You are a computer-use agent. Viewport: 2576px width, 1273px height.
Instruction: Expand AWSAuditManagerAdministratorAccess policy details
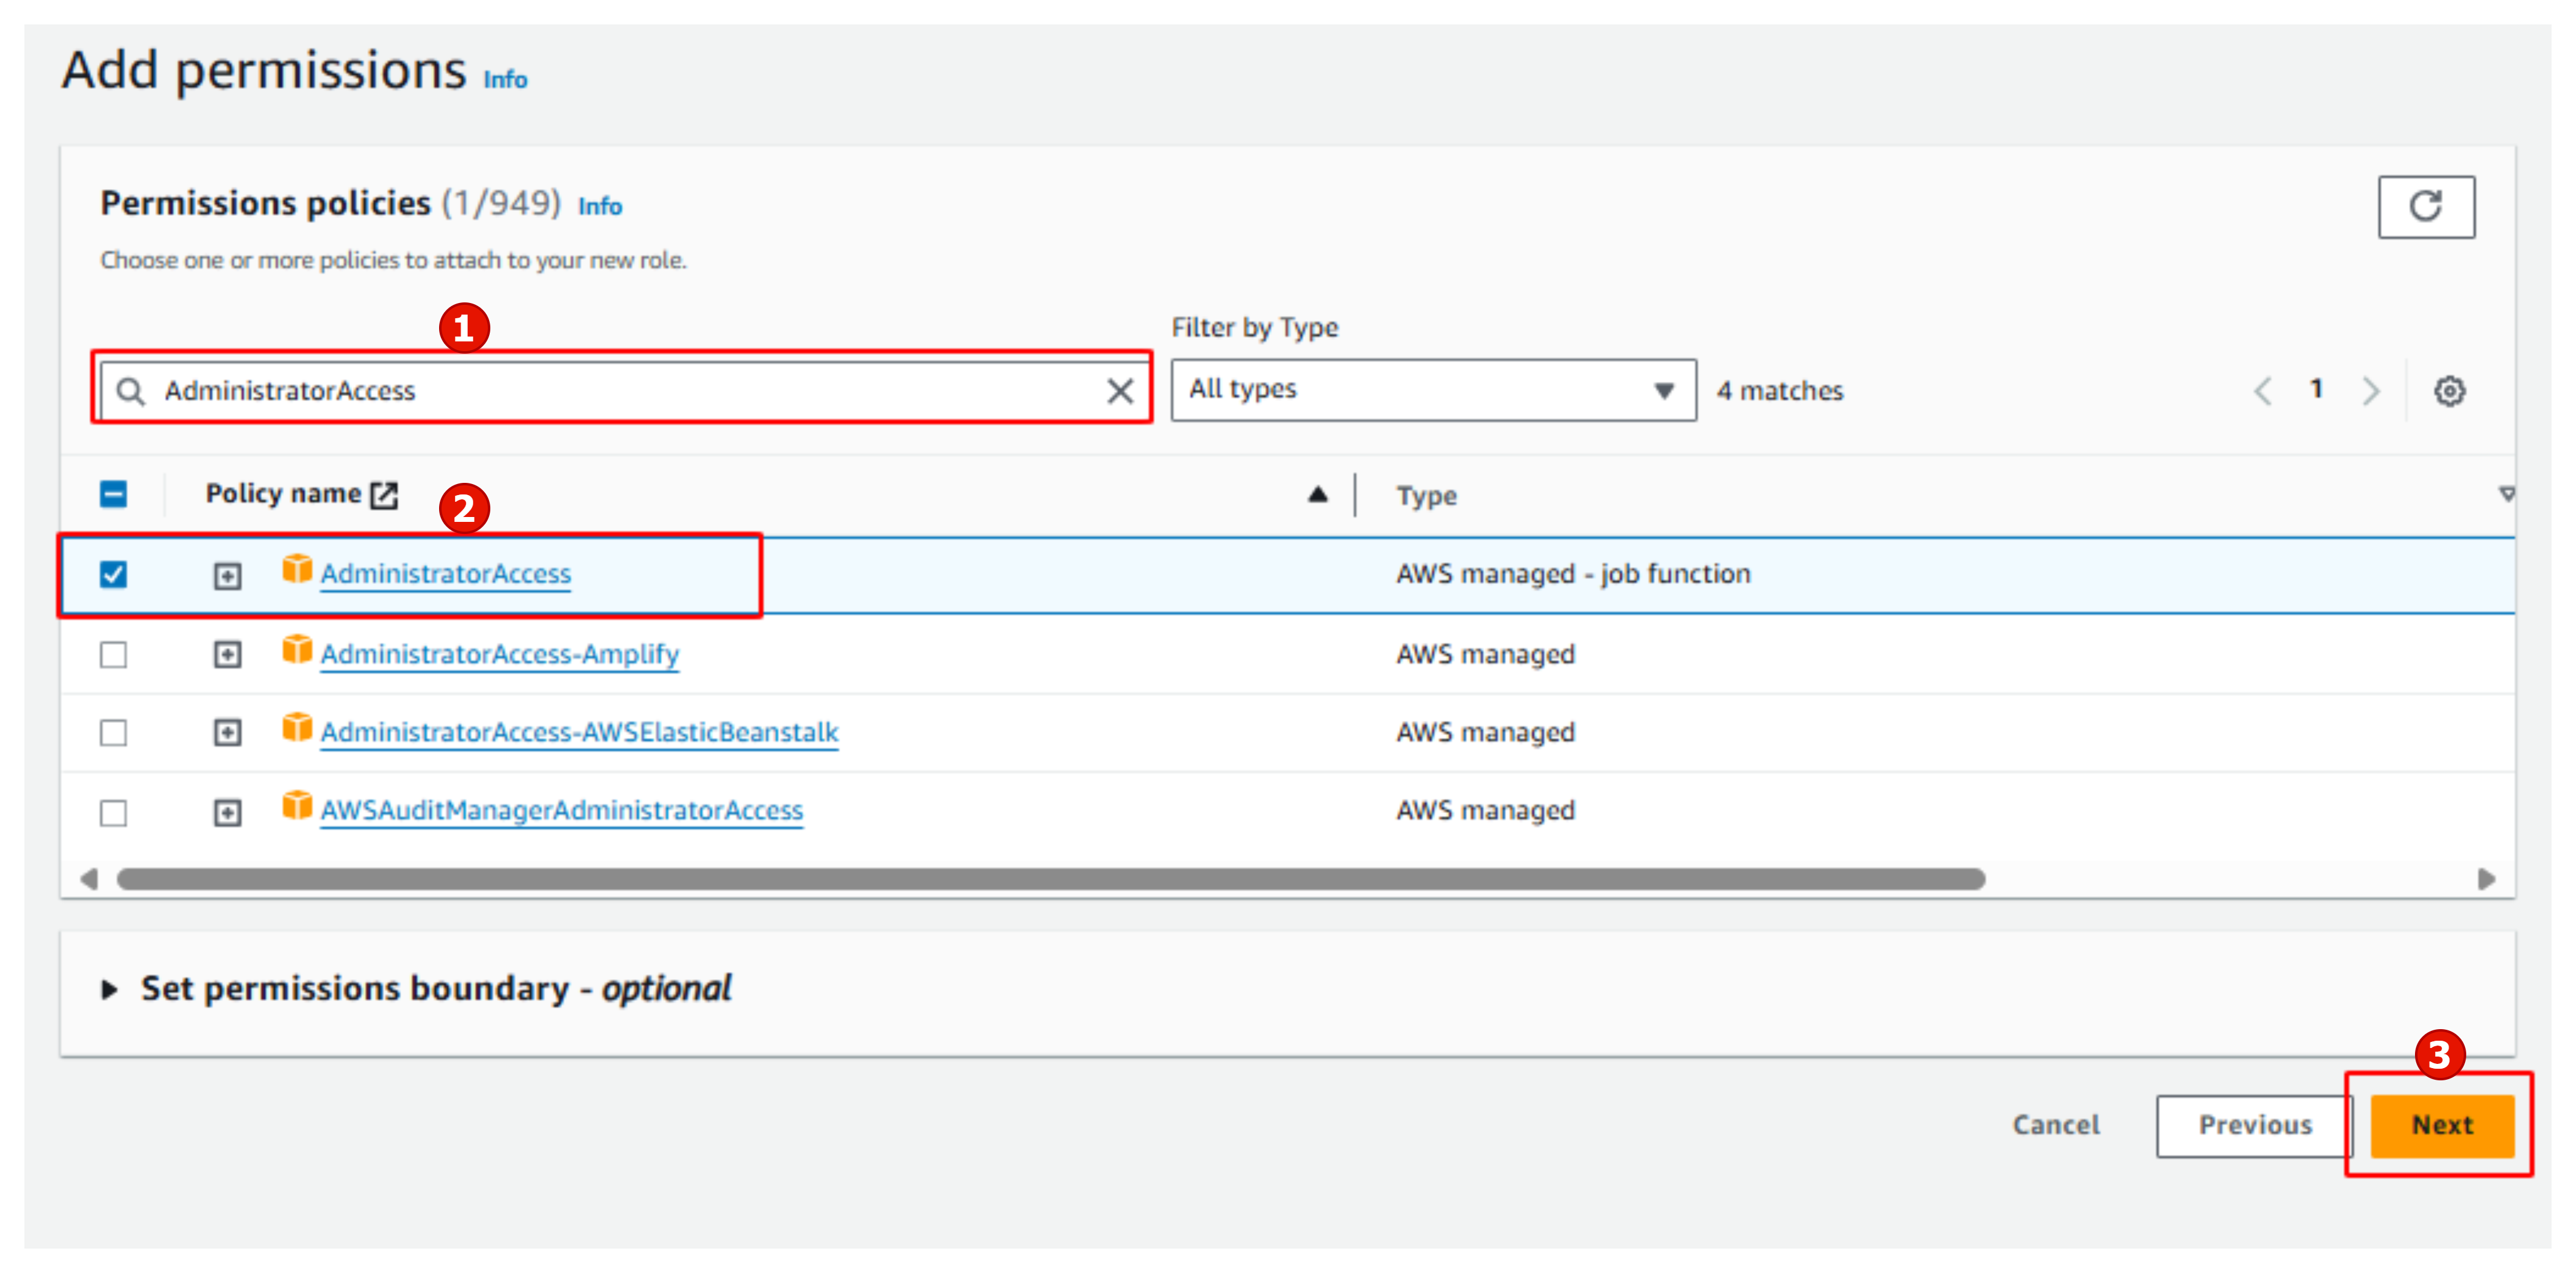tap(227, 812)
